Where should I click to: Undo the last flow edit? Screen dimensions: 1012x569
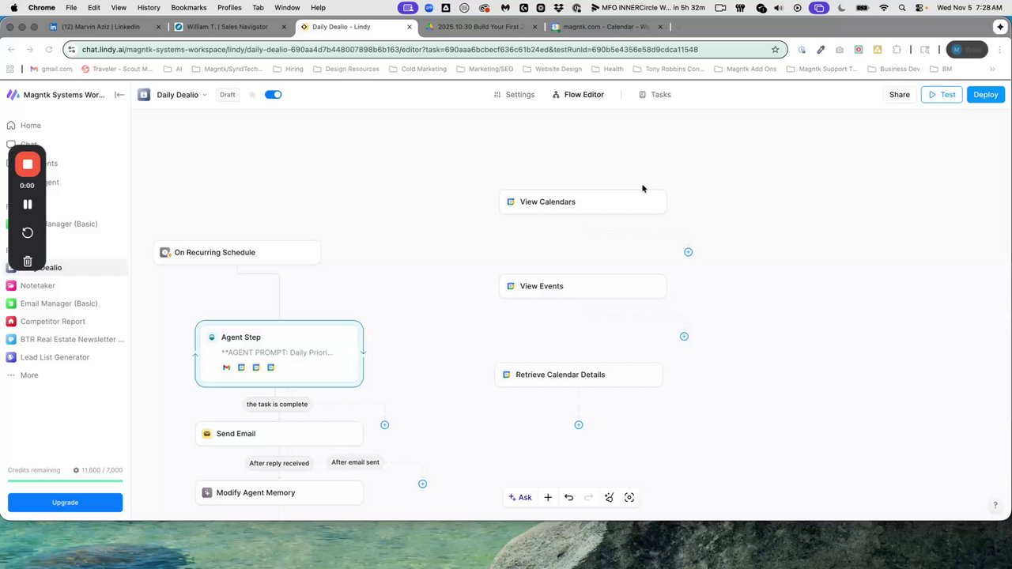point(568,498)
